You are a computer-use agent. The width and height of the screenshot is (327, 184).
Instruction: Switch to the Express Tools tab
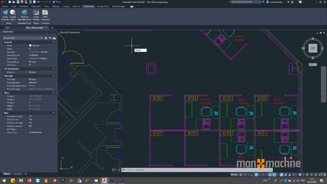(103, 7)
